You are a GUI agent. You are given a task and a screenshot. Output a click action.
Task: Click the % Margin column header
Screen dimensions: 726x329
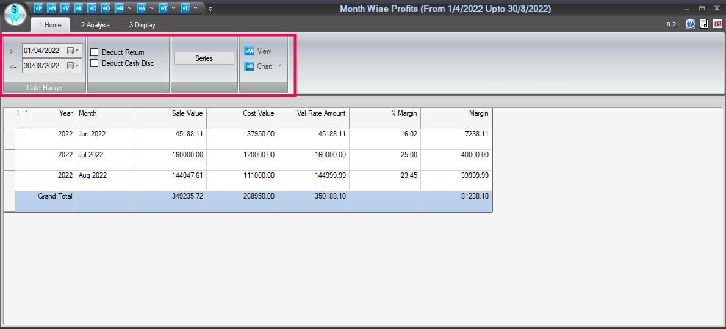[385, 118]
